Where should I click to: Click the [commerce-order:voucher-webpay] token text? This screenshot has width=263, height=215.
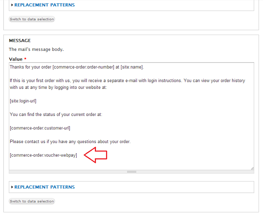tap(43, 155)
